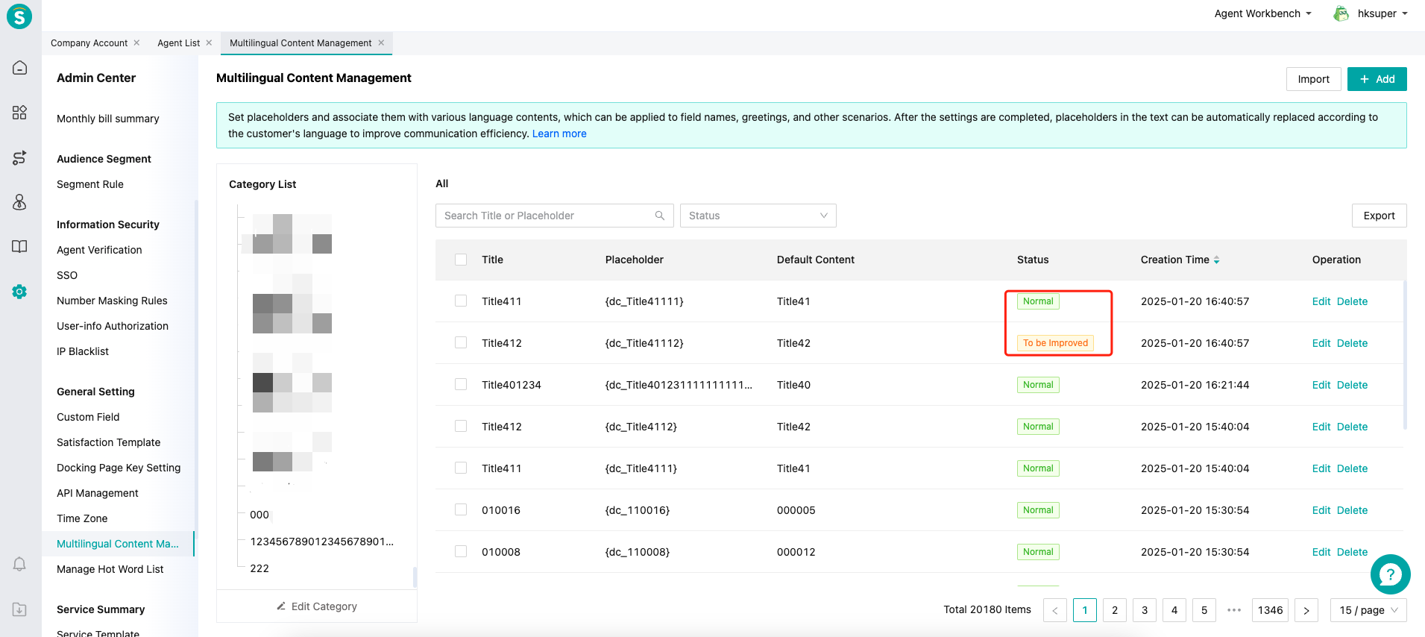Check the To be Improved Title412 checkbox
This screenshot has width=1425, height=637.
[x=461, y=342]
